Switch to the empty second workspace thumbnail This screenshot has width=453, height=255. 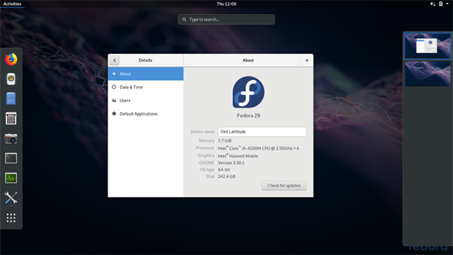click(x=428, y=74)
